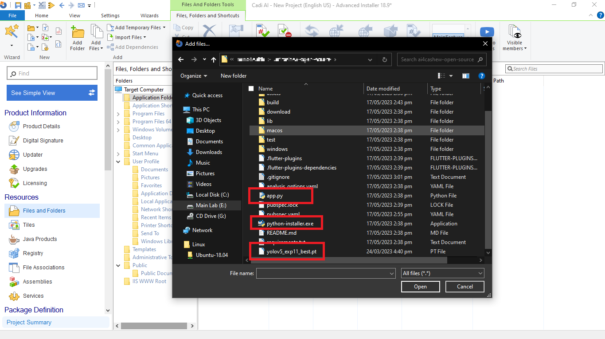This screenshot has width=605, height=339.
Task: Select python-installer.exe file
Action: pos(290,224)
